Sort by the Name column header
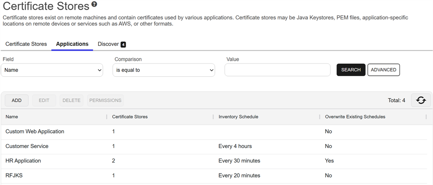This screenshot has width=433, height=185. (x=12, y=117)
